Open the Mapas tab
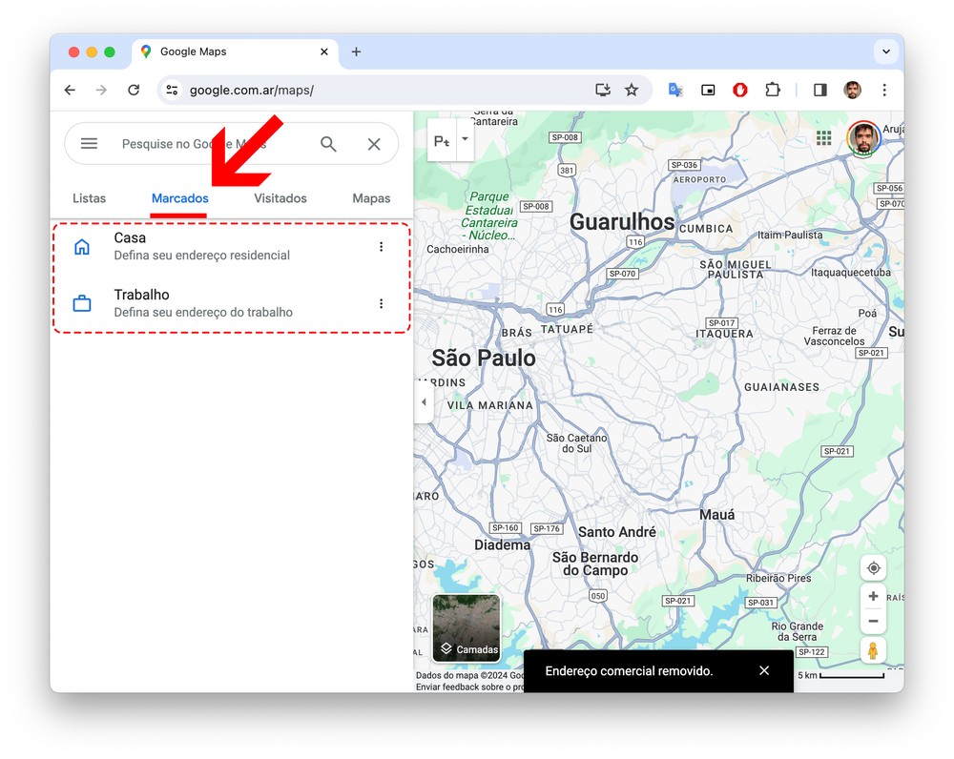The width and height of the screenshot is (954, 759). pyautogui.click(x=371, y=198)
